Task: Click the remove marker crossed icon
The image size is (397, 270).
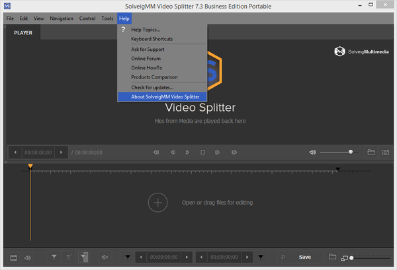Action: (x=69, y=257)
